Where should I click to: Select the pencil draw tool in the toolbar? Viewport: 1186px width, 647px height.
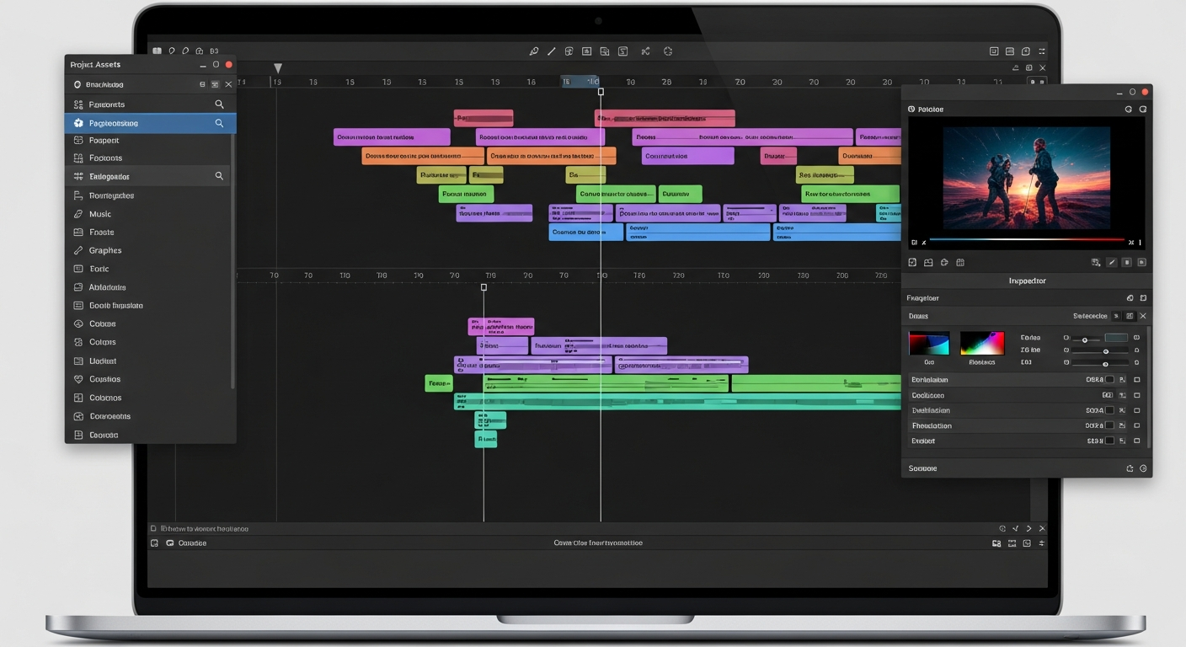point(553,51)
